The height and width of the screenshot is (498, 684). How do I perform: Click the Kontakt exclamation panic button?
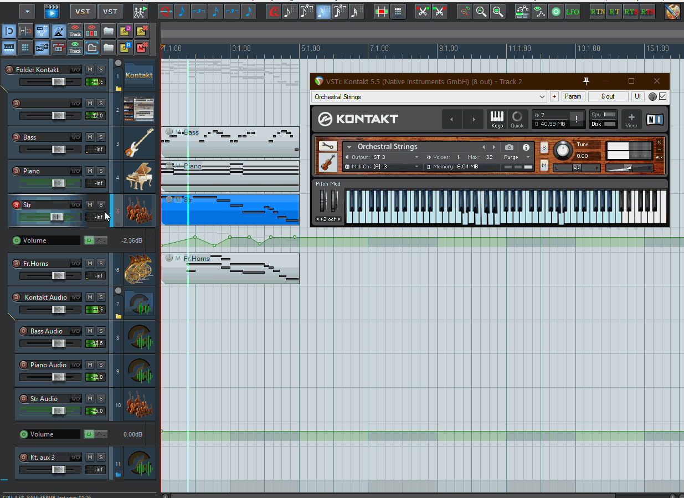[x=577, y=119]
